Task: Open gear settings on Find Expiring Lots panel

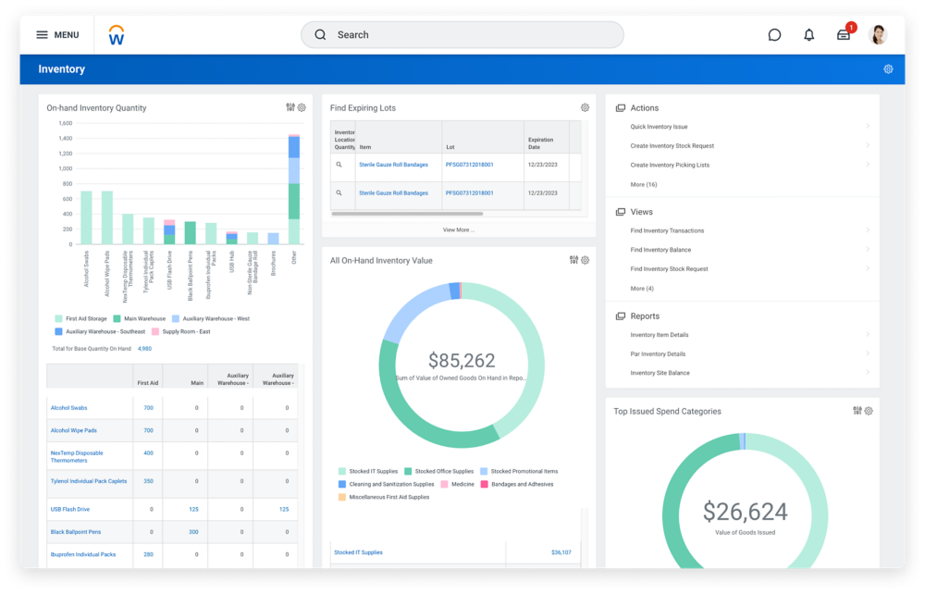Action: 584,107
